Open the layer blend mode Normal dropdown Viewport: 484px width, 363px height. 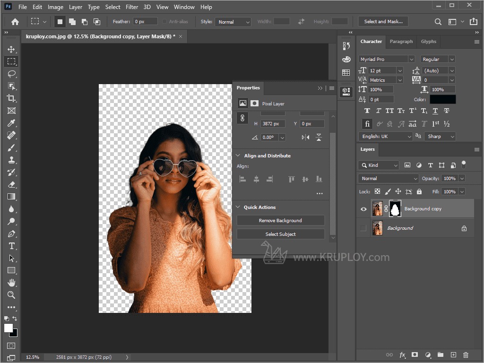tap(389, 178)
